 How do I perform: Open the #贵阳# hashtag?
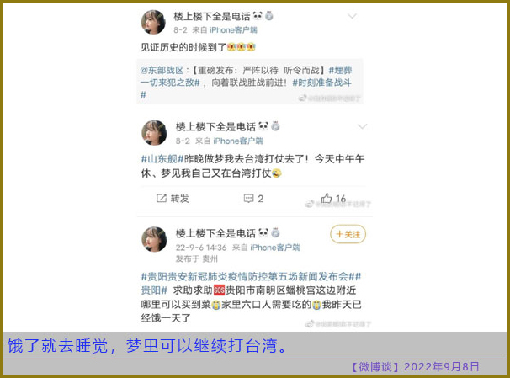[x=154, y=290]
